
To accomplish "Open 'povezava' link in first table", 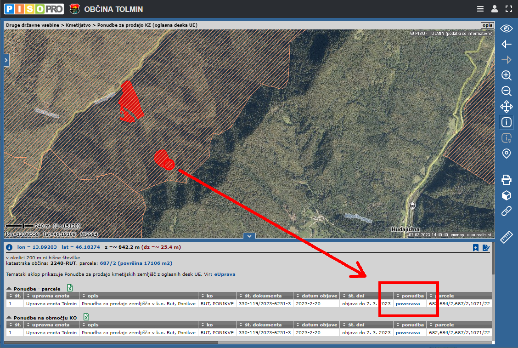I will [407, 304].
